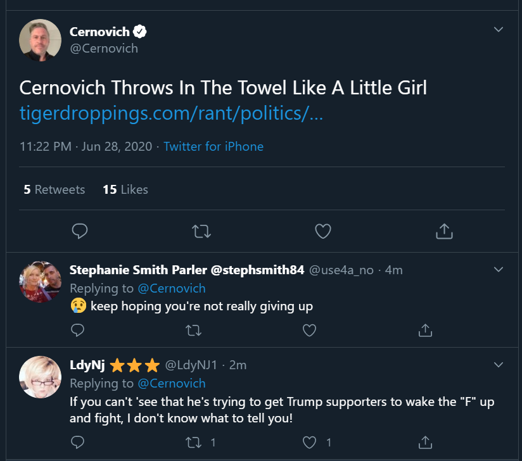Open the tigerdroppings.com link
Image resolution: width=522 pixels, height=461 pixels.
[172, 114]
